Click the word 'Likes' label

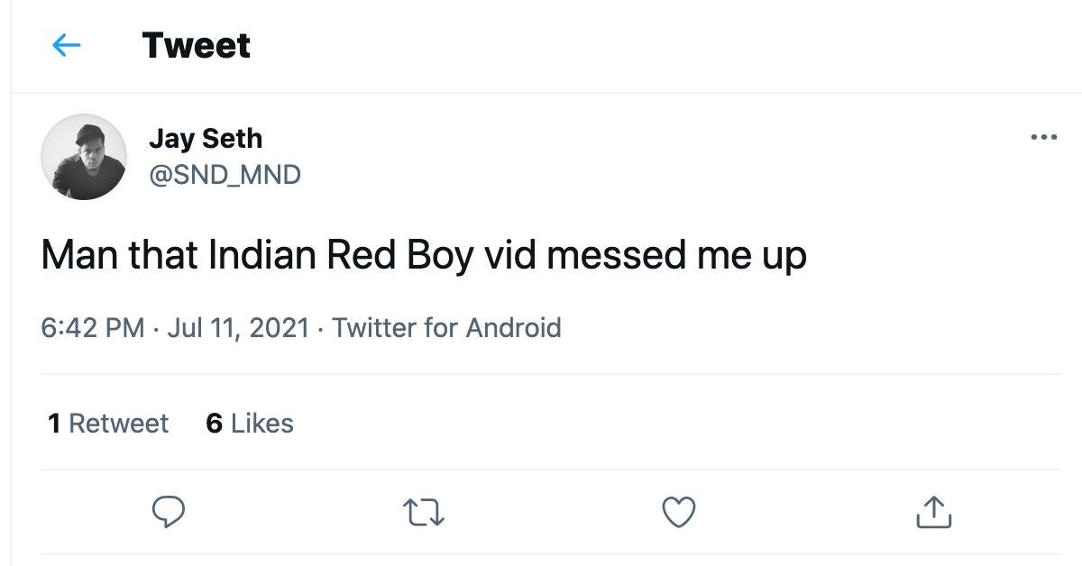pyautogui.click(x=262, y=424)
